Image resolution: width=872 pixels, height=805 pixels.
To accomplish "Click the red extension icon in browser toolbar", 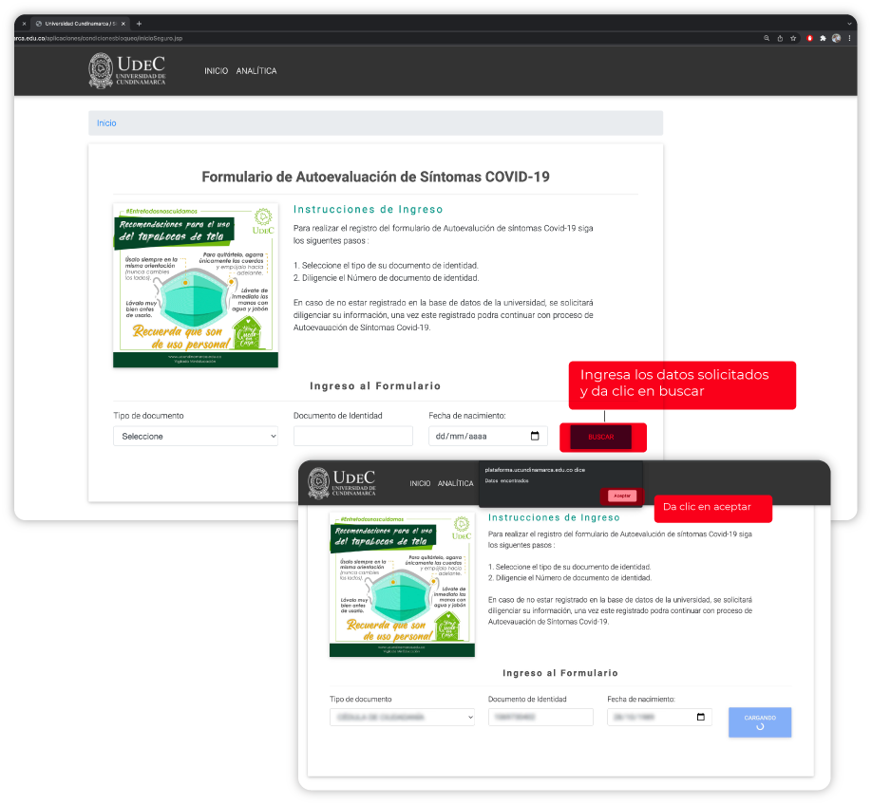I will click(809, 38).
